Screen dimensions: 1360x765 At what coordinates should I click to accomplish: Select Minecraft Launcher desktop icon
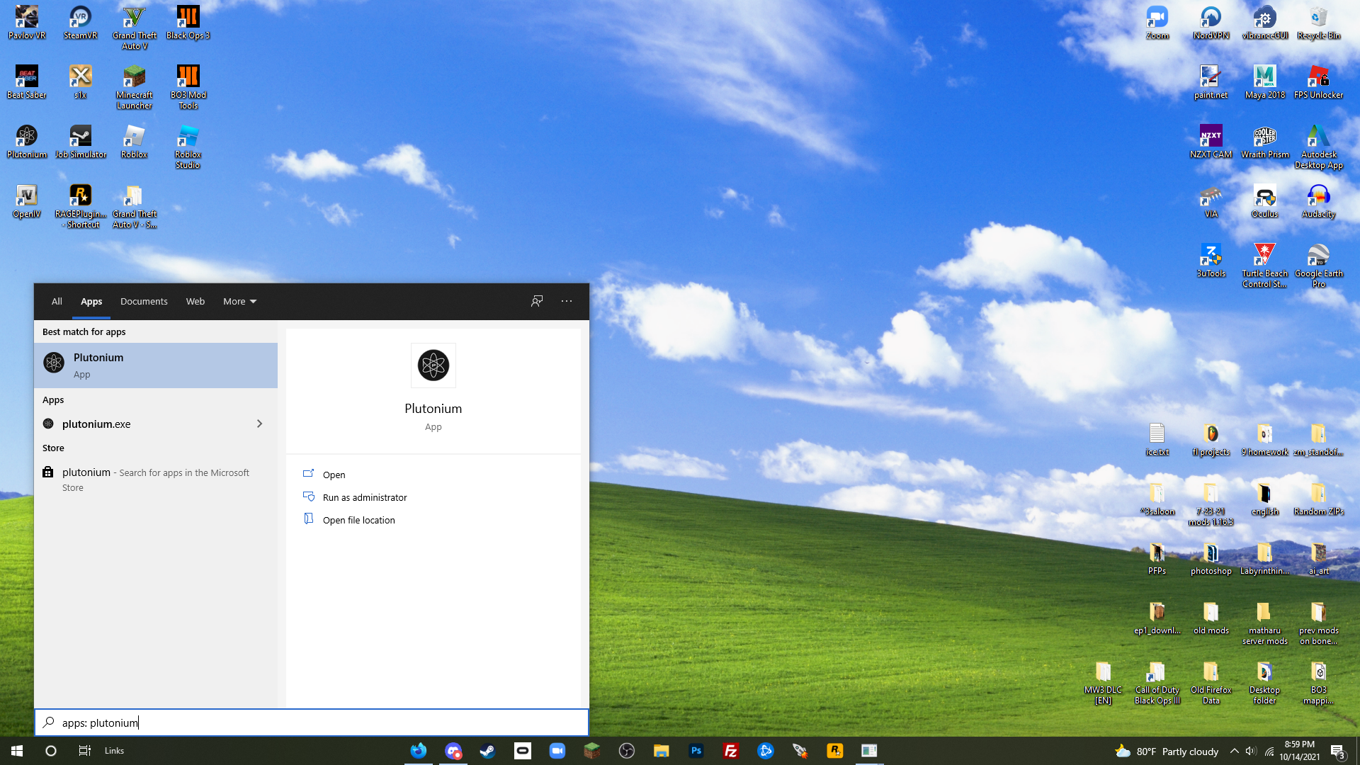(x=135, y=88)
